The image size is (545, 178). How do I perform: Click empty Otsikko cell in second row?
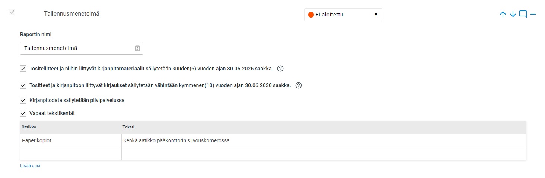click(x=71, y=153)
